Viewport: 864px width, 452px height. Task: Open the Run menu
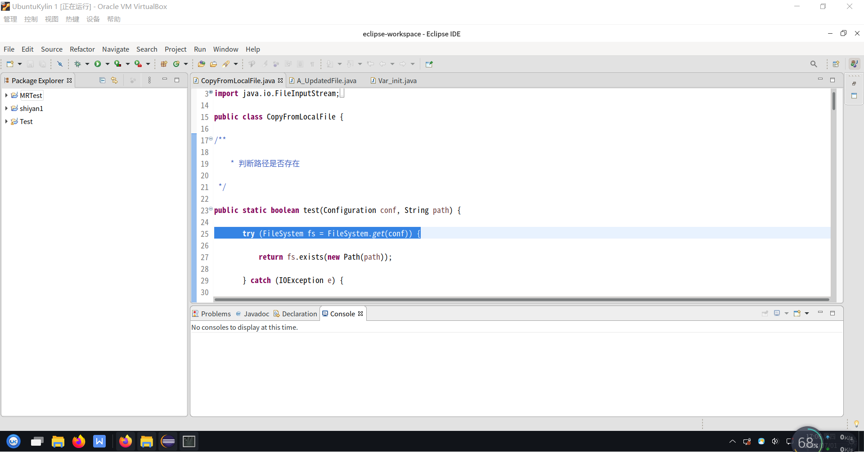tap(200, 49)
